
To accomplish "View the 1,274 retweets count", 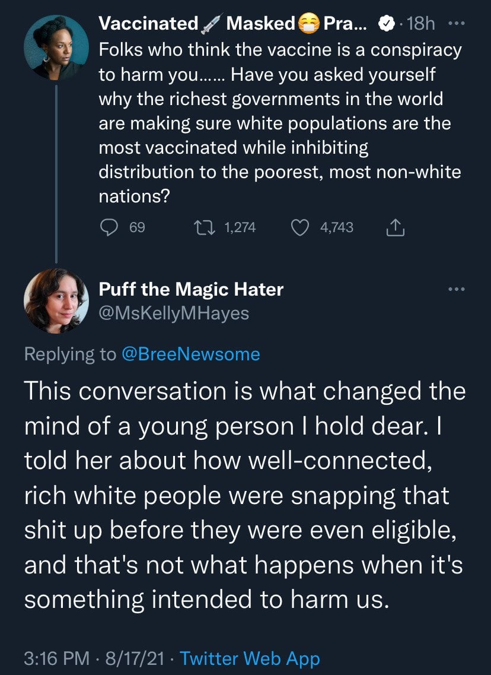I will coord(240,227).
